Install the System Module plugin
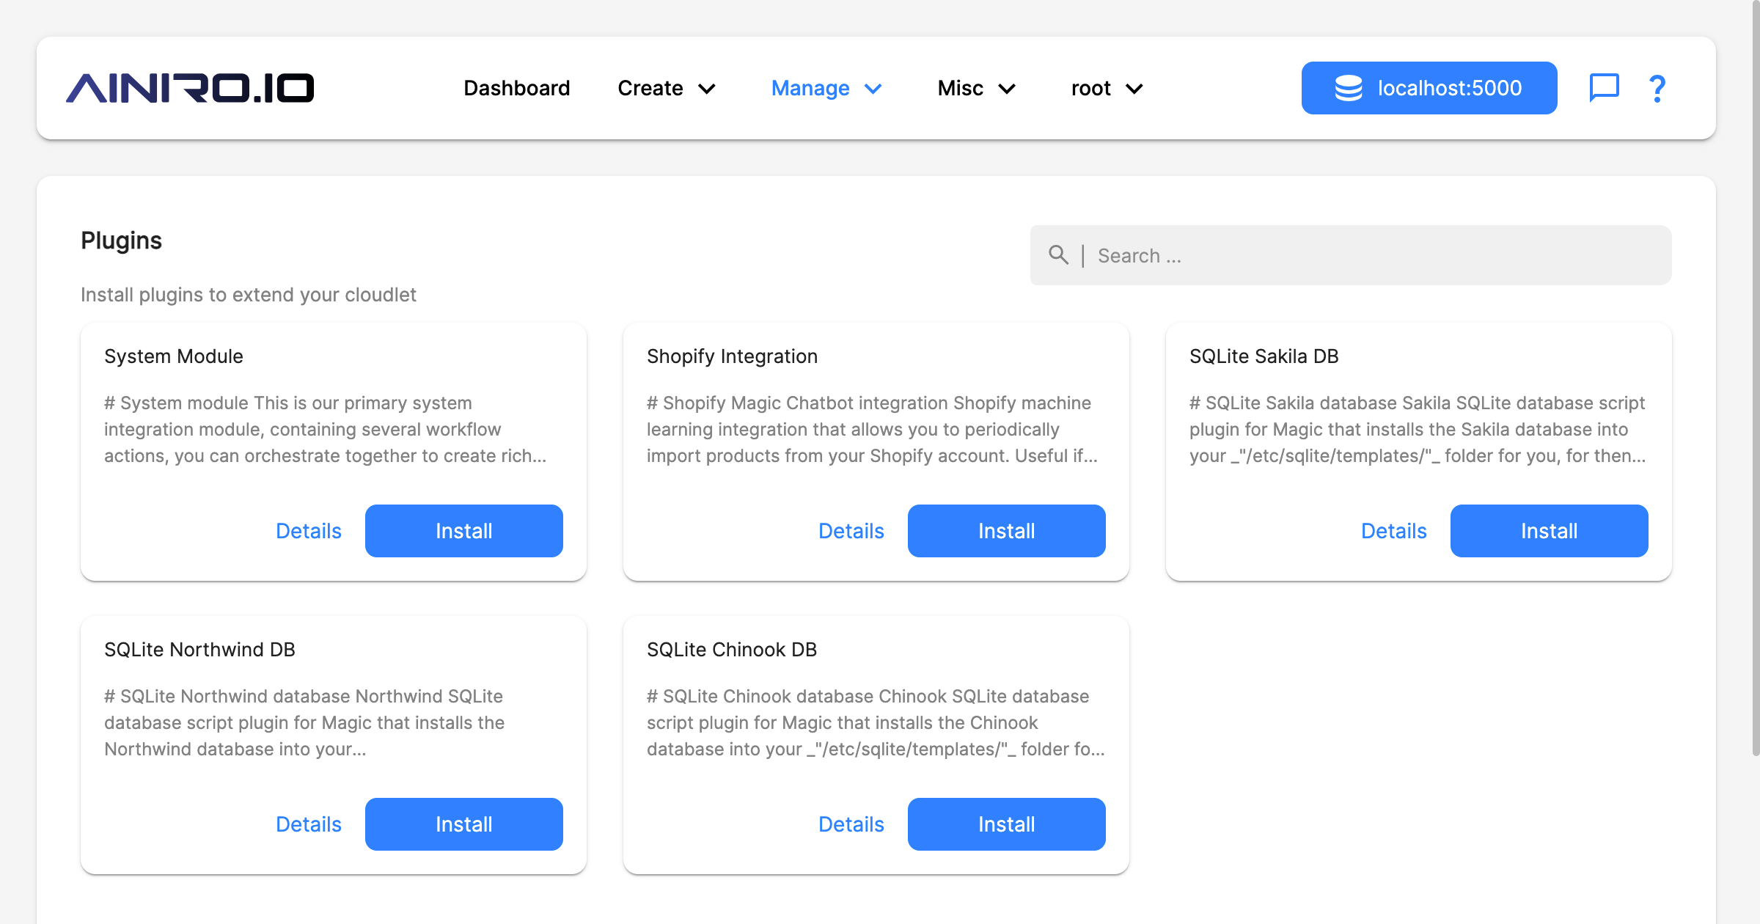The image size is (1760, 924). (463, 530)
